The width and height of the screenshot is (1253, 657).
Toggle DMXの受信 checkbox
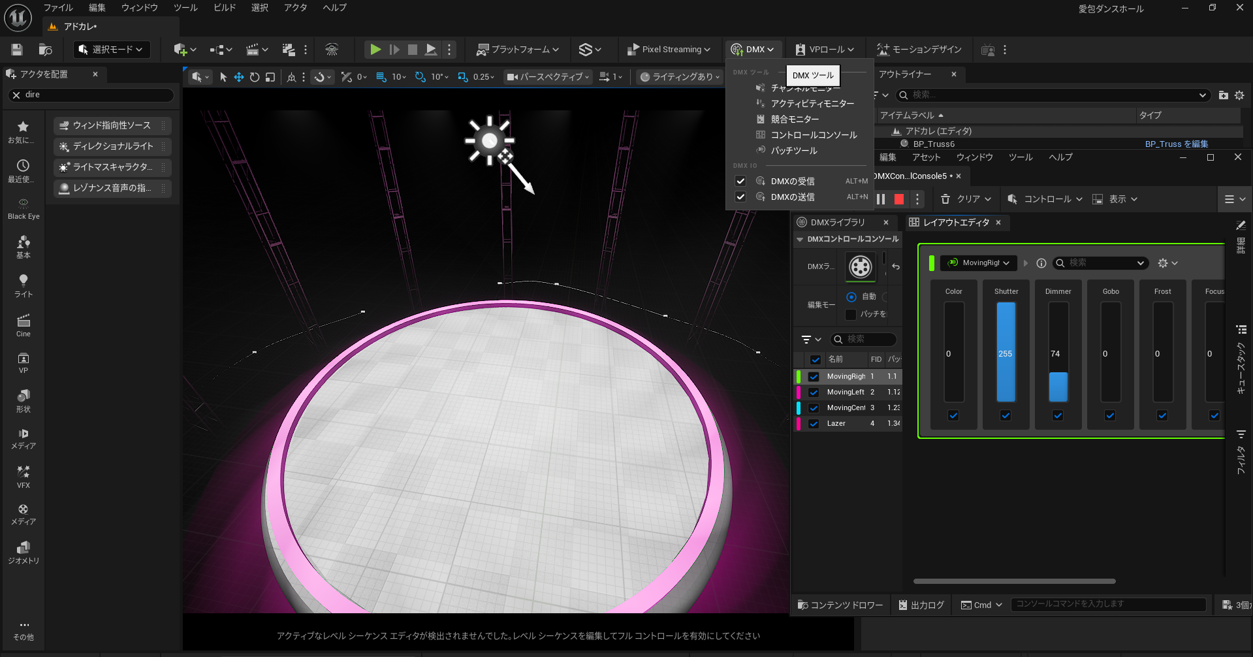point(740,181)
